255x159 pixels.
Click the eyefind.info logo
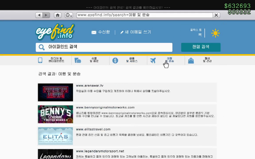(55, 32)
